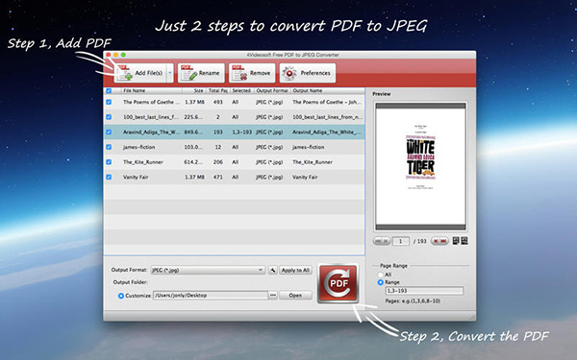
Task: Uncheck the 100_best_last_lines file checkbox
Action: [109, 117]
